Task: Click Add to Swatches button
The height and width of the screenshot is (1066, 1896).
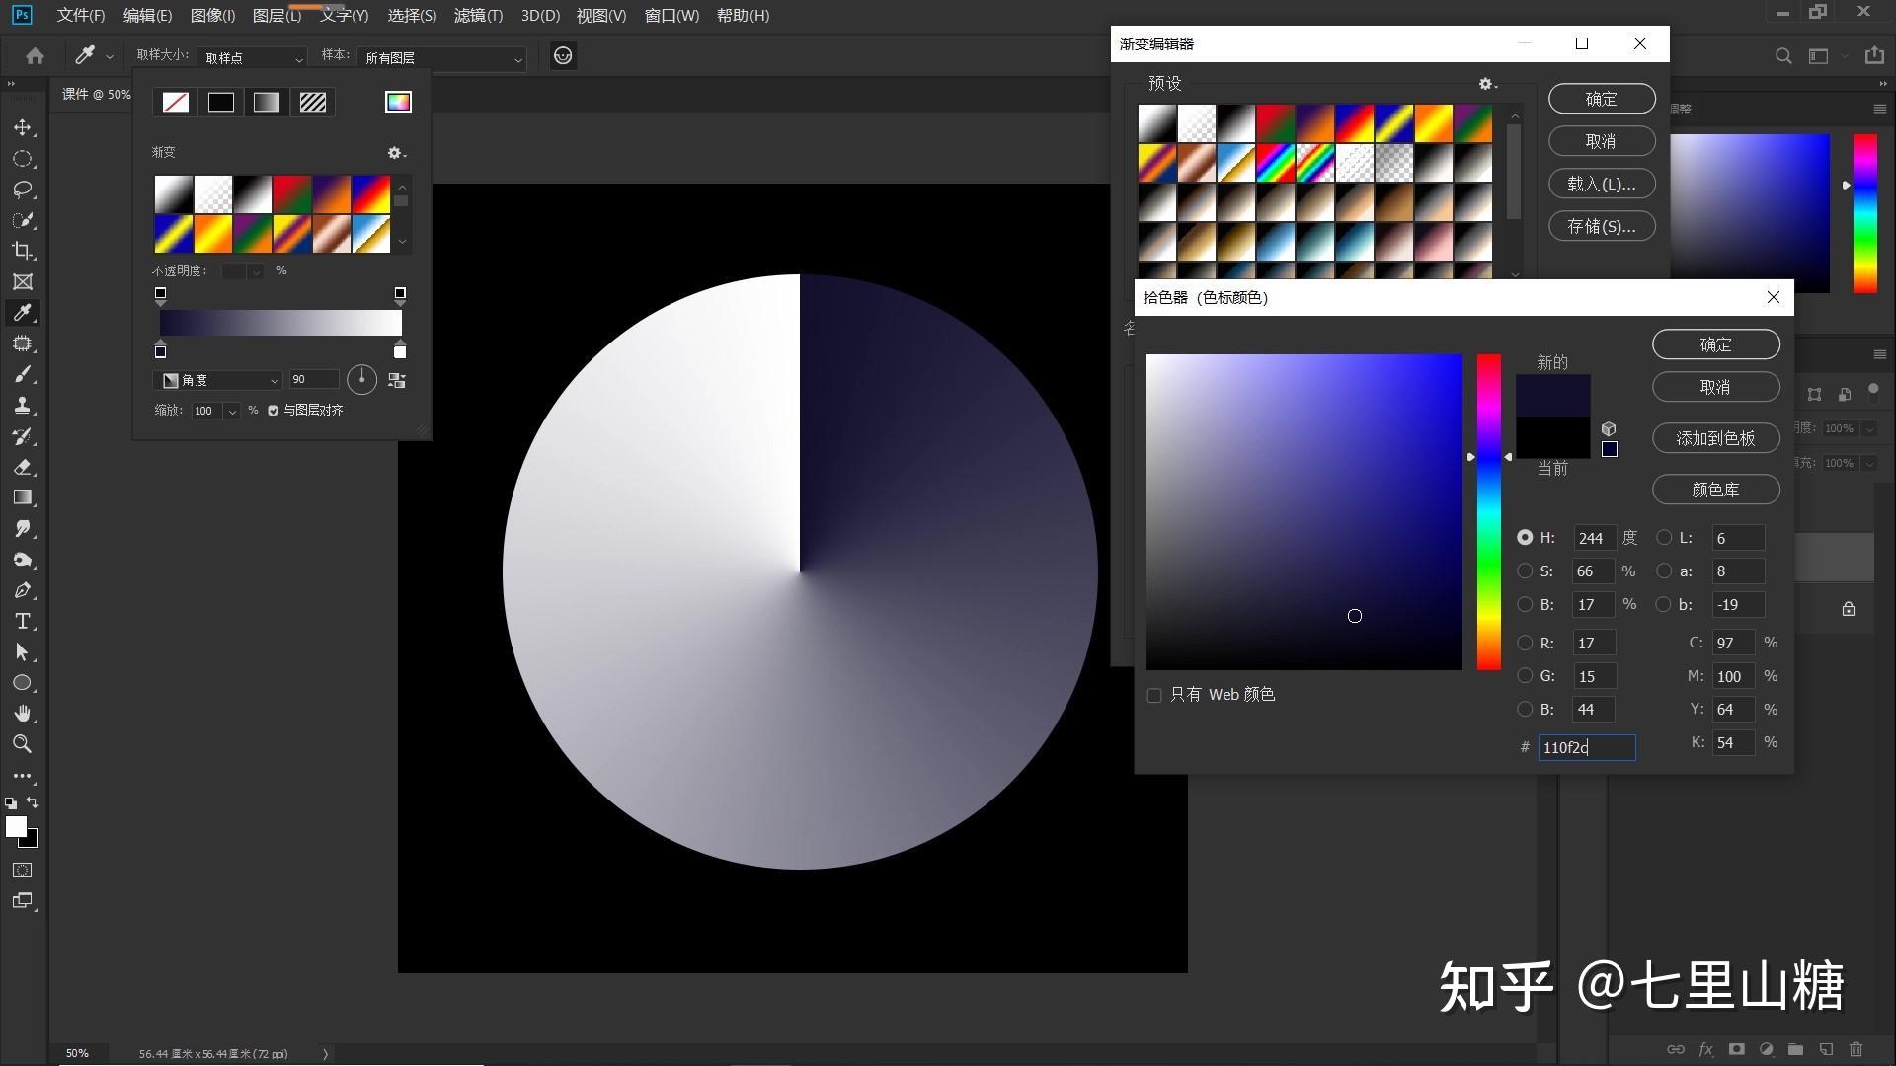Action: 1715,438
